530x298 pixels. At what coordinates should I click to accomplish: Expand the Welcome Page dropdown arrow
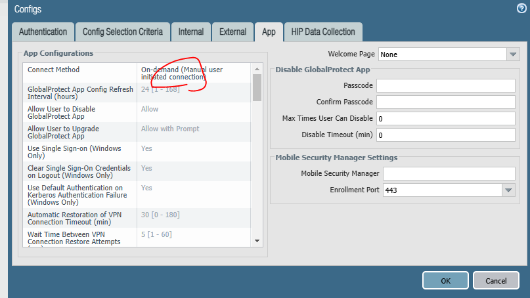tap(513, 54)
